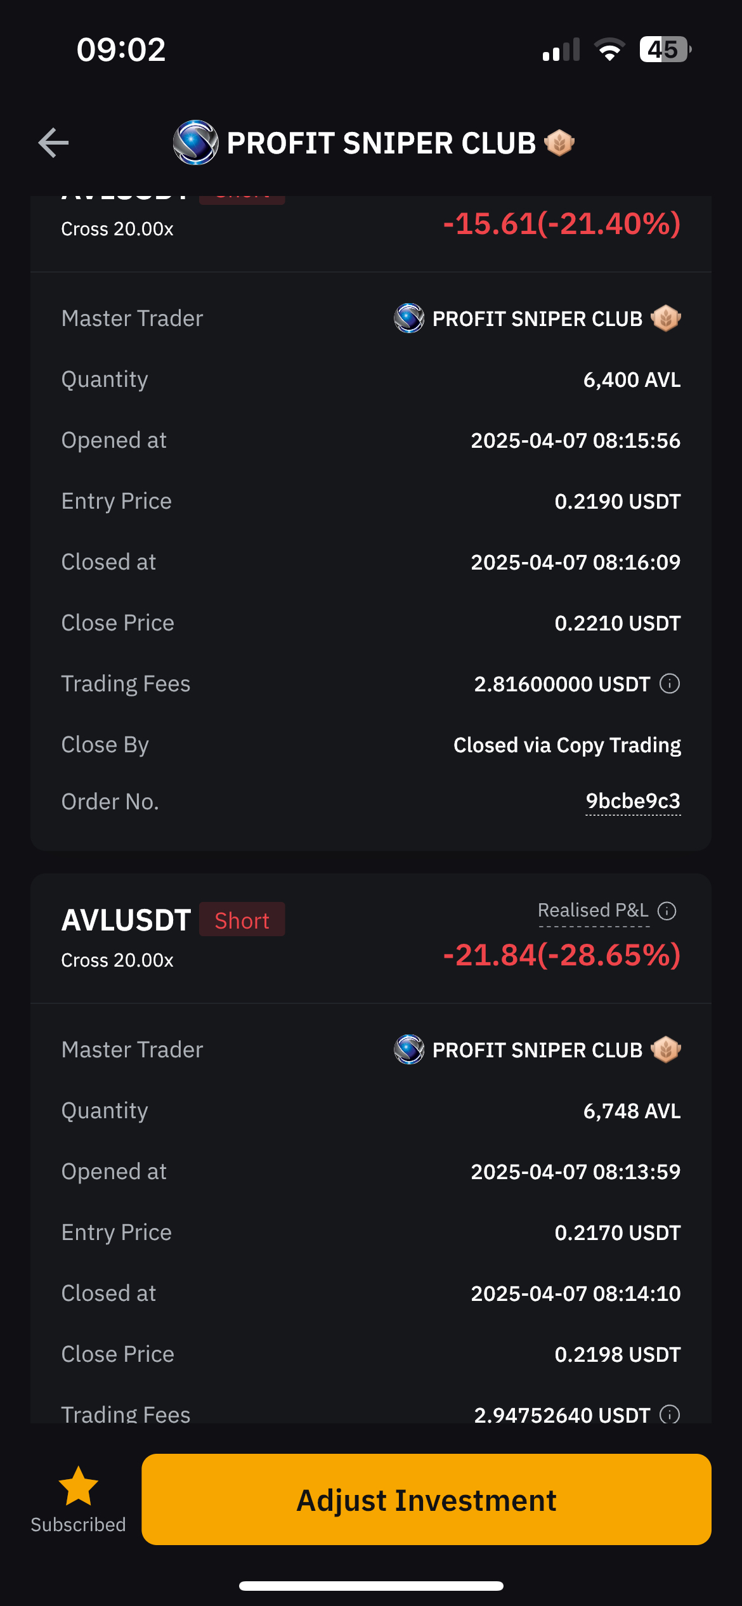
Task: Tap the AVLUSDT pair title
Action: click(126, 920)
